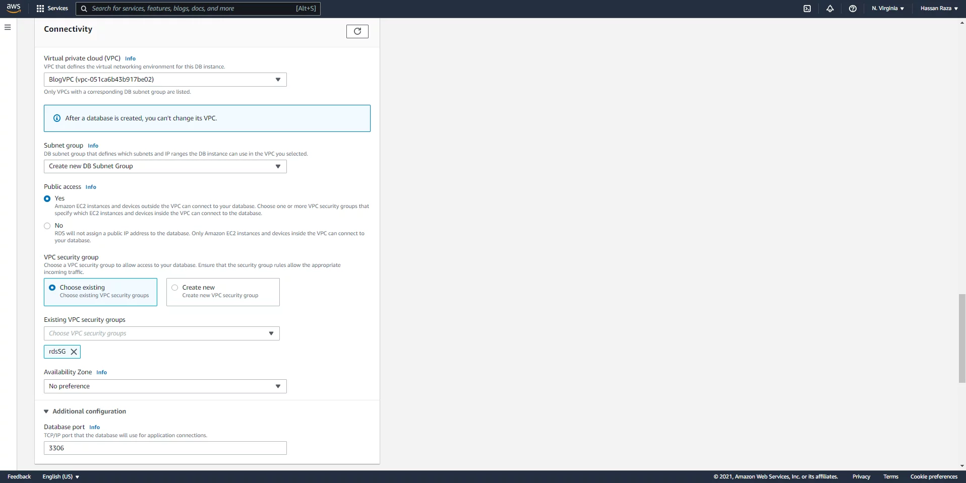966x483 pixels.
Task: Open the AWS home logo
Action: 14,8
